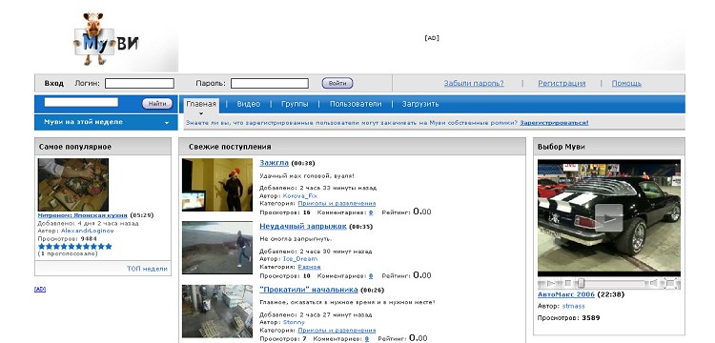
Task: Open the "АвтоМакс 2006" video title link
Action: click(566, 294)
